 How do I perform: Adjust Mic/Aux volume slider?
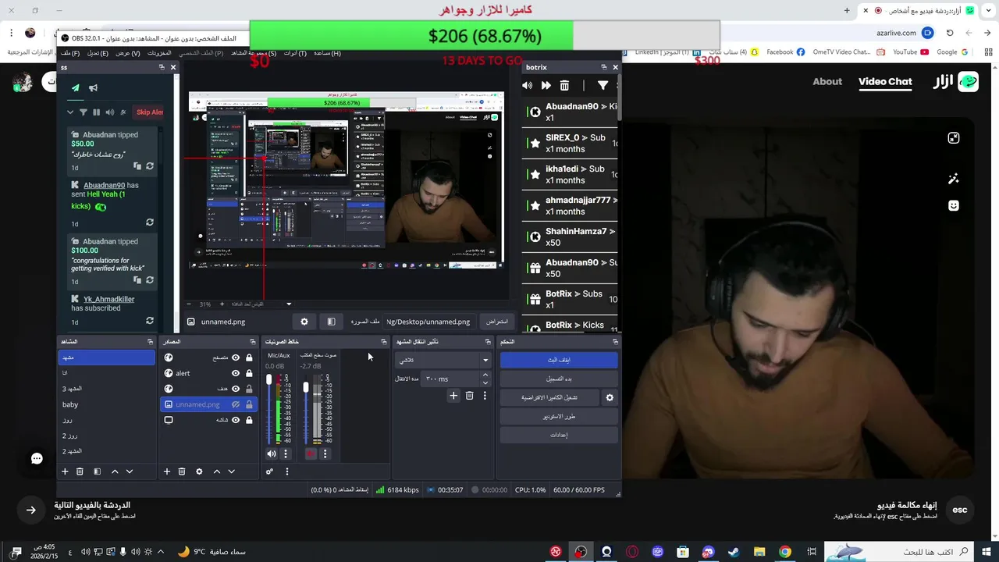pos(269,380)
